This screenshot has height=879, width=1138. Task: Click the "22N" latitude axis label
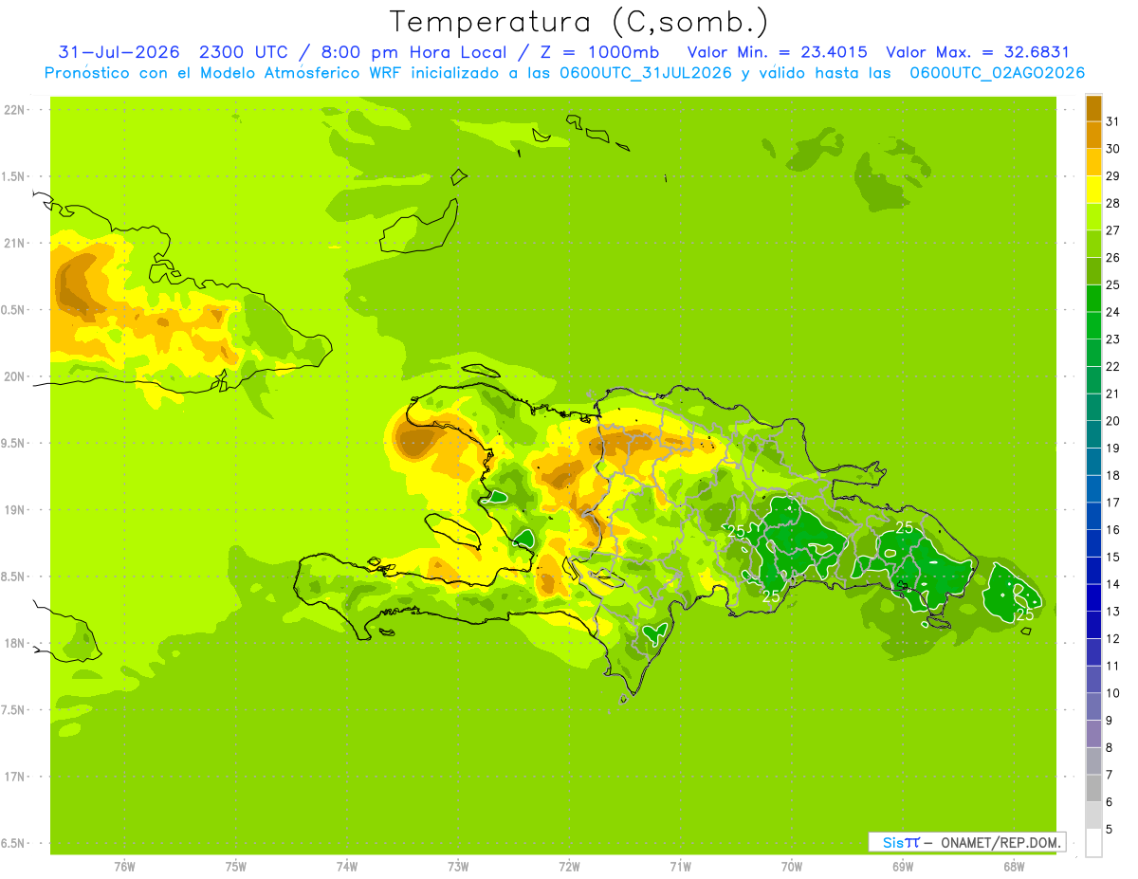(x=16, y=110)
